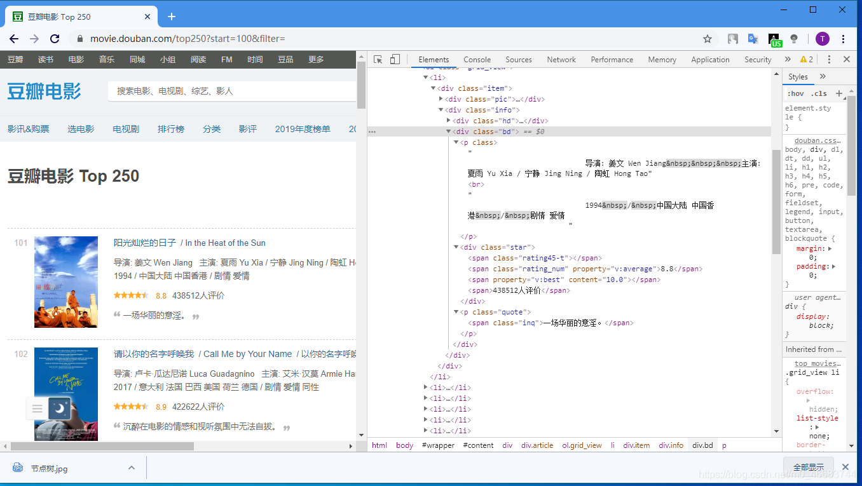The width and height of the screenshot is (862, 486).
Task: Show more DevTools panels chevron
Action: (788, 59)
